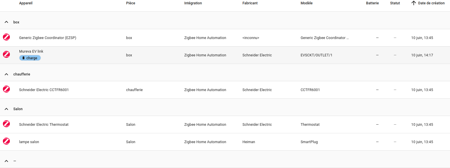The height and width of the screenshot is (168, 450).
Task: Click the charge label on Mureva EV link
Action: point(30,58)
